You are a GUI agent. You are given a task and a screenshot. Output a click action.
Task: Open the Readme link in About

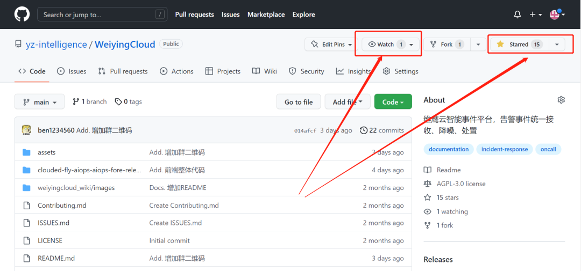point(442,170)
